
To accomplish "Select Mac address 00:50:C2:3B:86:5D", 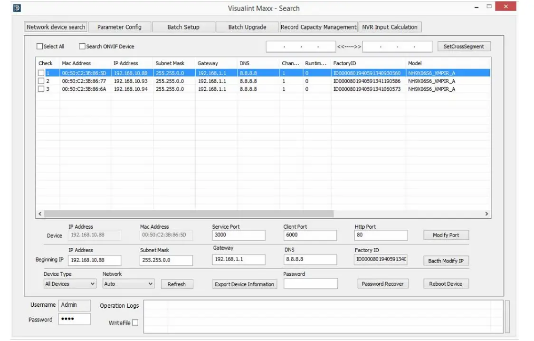I will (84, 73).
